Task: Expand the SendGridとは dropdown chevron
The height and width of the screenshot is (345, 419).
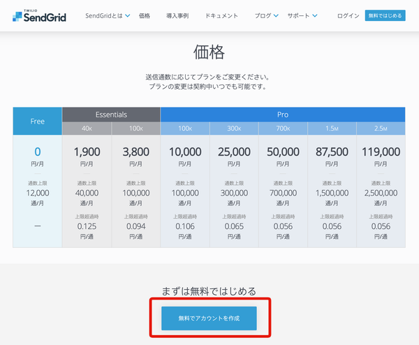Action: (x=128, y=16)
